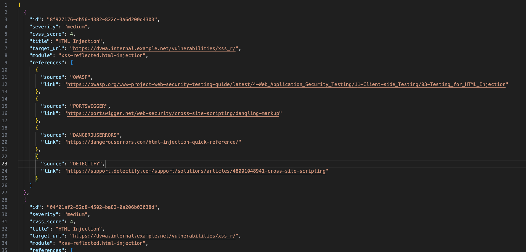This screenshot has width=526, height=252.
Task: Place cursor in the id value starting 8f927176
Action: 102,19
